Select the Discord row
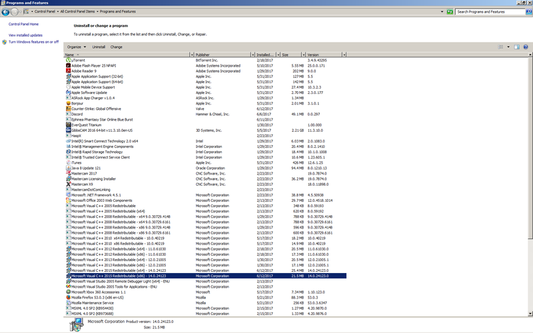This screenshot has width=533, height=333. coord(206,114)
